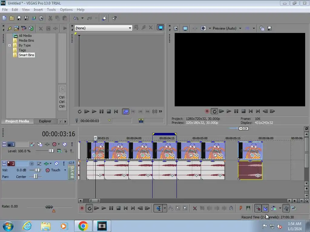Select the All Media tree item

(25, 36)
